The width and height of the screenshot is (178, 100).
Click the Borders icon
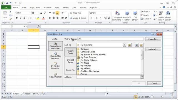[31, 18]
